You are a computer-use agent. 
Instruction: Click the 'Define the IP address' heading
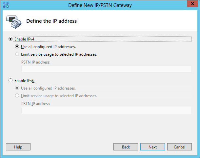(51, 21)
